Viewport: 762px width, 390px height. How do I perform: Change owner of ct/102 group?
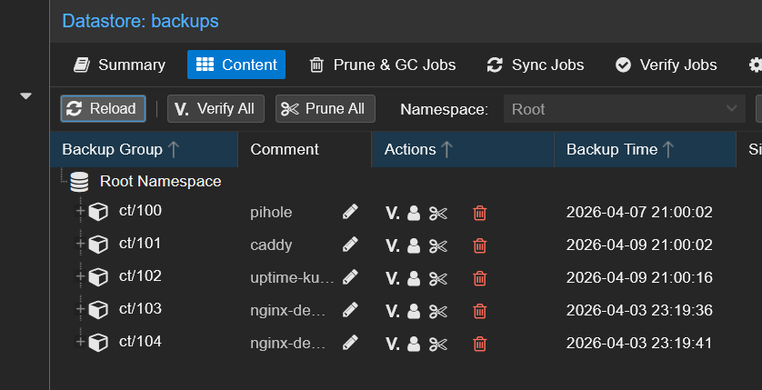click(x=414, y=279)
